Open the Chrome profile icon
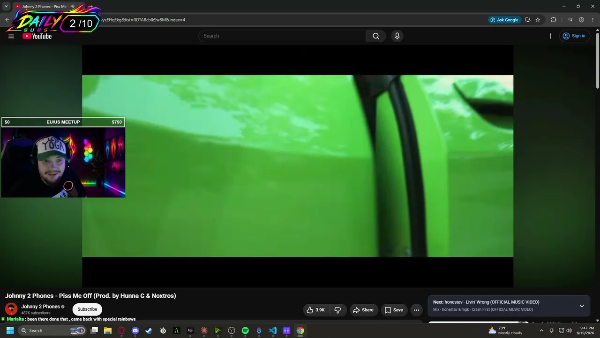 coord(581,20)
